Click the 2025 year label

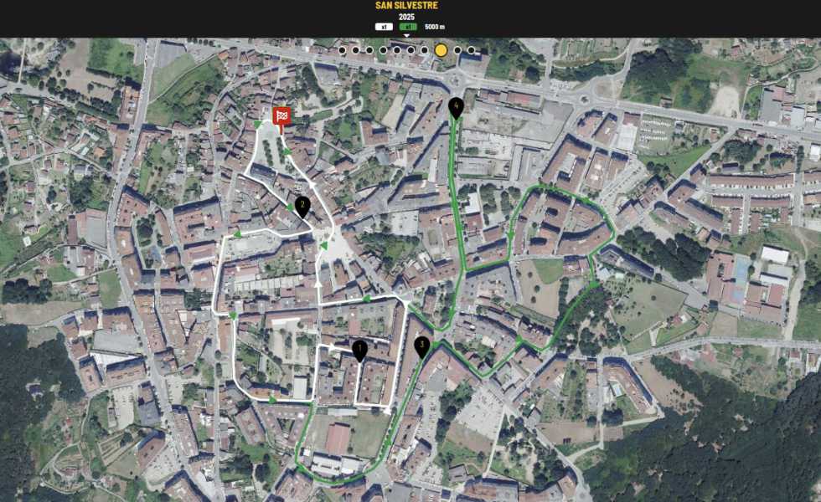pos(406,17)
